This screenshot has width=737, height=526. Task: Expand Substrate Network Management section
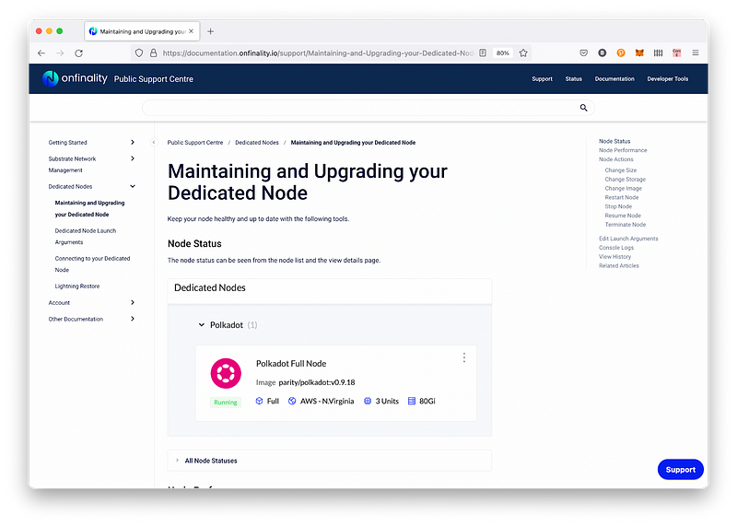[133, 158]
